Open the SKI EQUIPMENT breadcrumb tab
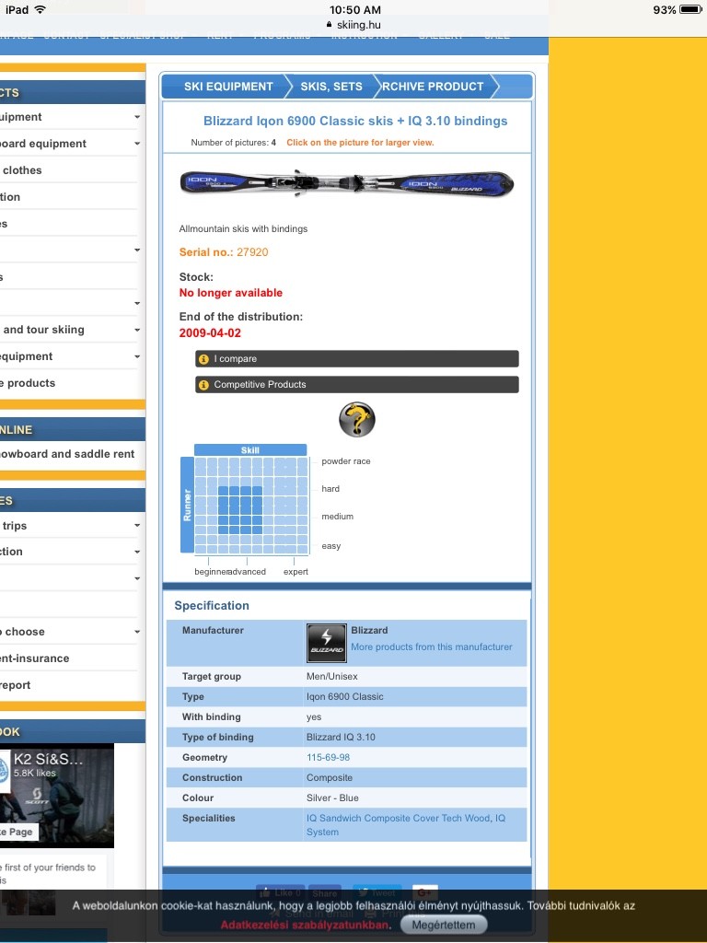Image resolution: width=707 pixels, height=943 pixels. pyautogui.click(x=228, y=87)
